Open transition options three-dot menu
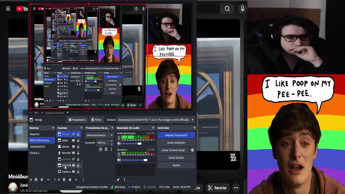This screenshot has width=345, height=194. click(111, 149)
